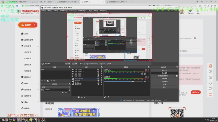Open 麦克风/Aux three-dot options menu
The image size is (218, 122).
[148, 74]
